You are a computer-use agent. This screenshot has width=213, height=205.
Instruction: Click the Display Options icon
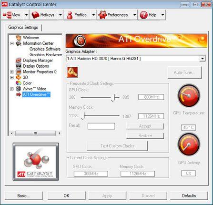click(19, 66)
